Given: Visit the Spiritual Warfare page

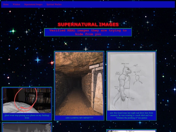Looking at the screenshot, I should click(x=54, y=4).
